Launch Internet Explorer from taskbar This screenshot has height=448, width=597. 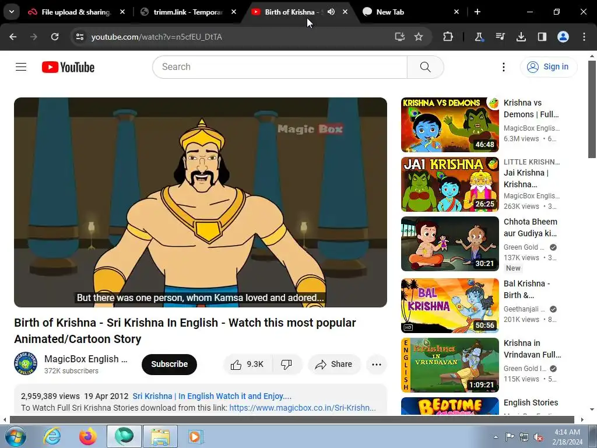[52, 436]
